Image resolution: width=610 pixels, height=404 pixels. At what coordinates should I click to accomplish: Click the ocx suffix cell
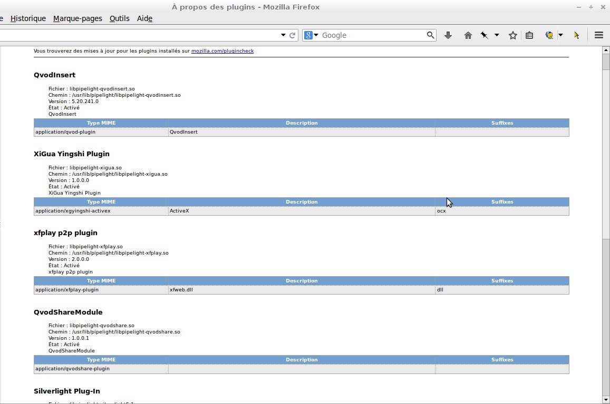tap(502, 211)
